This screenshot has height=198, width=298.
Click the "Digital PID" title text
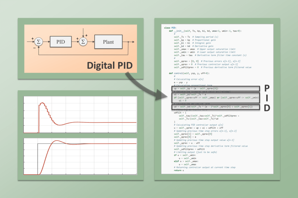pos(110,65)
